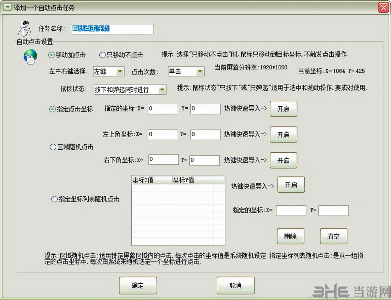
Task: Click 开启 beside 右下角坐标 row
Action: click(x=283, y=160)
